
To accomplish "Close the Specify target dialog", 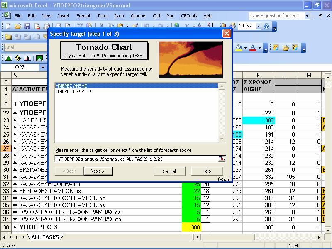I will click(x=227, y=34).
